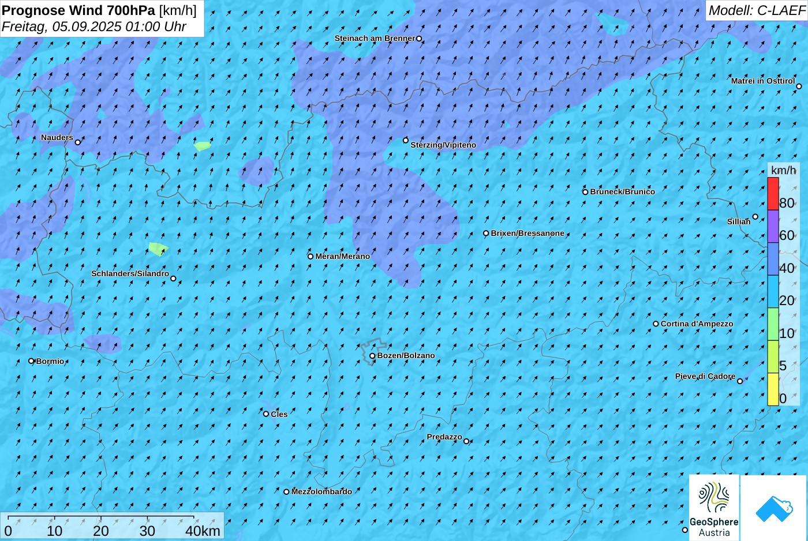Click the 'Sterzing/Vipiteno' label text
The height and width of the screenshot is (541, 808).
coord(443,145)
